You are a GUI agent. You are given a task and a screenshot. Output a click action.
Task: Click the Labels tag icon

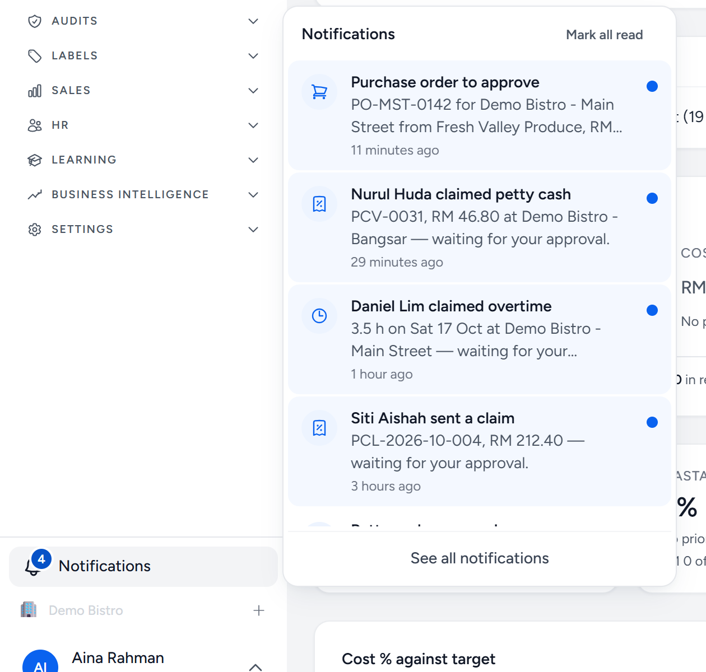tap(35, 56)
